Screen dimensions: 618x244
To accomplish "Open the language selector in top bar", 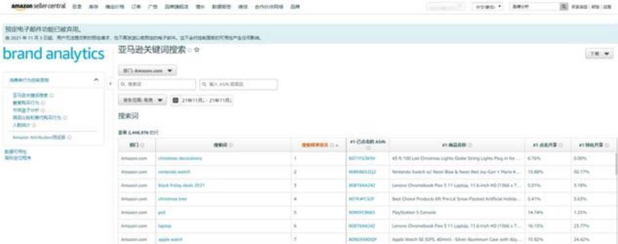I will 487,7.
